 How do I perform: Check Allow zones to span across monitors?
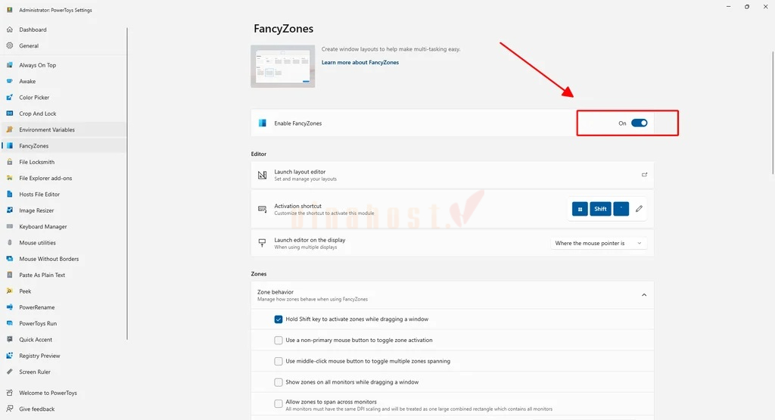tap(279, 403)
